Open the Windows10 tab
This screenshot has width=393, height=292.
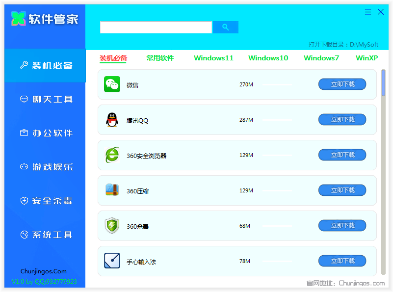tap(268, 58)
